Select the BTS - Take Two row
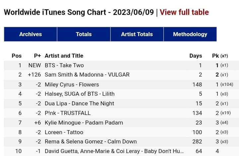 [x=64, y=65]
